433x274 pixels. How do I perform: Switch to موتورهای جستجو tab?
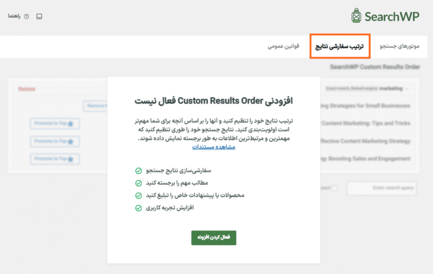point(399,46)
